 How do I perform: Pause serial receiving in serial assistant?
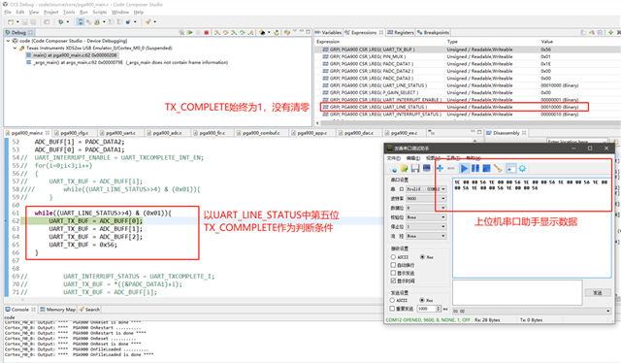click(x=475, y=169)
